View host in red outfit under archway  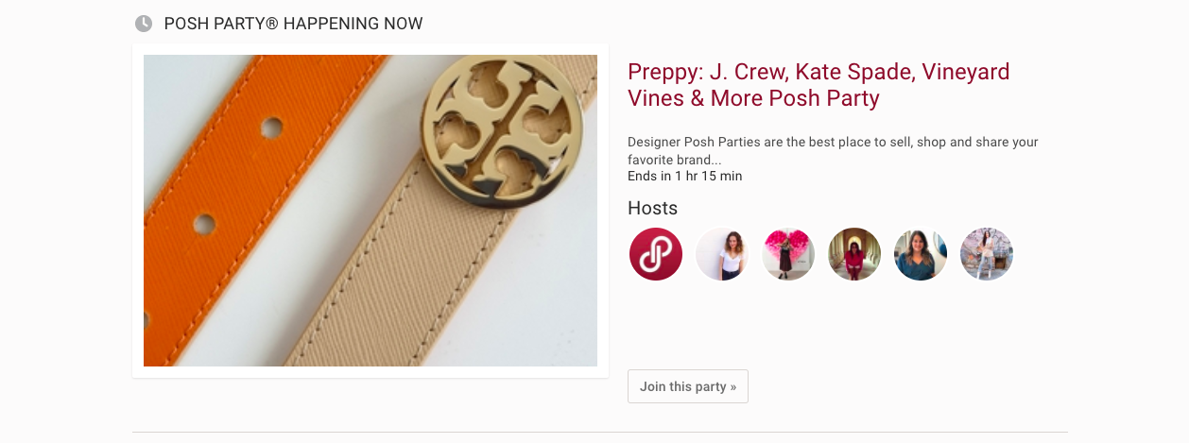tap(854, 254)
